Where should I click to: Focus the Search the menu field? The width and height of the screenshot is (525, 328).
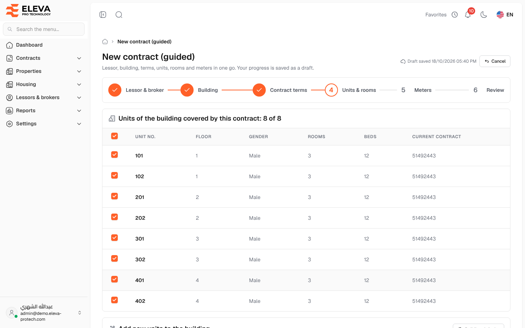pyautogui.click(x=44, y=29)
